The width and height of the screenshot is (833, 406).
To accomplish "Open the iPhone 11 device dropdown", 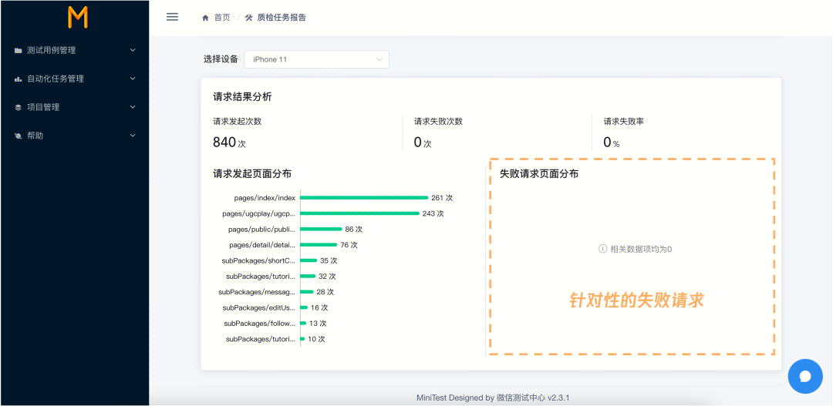I will [317, 59].
